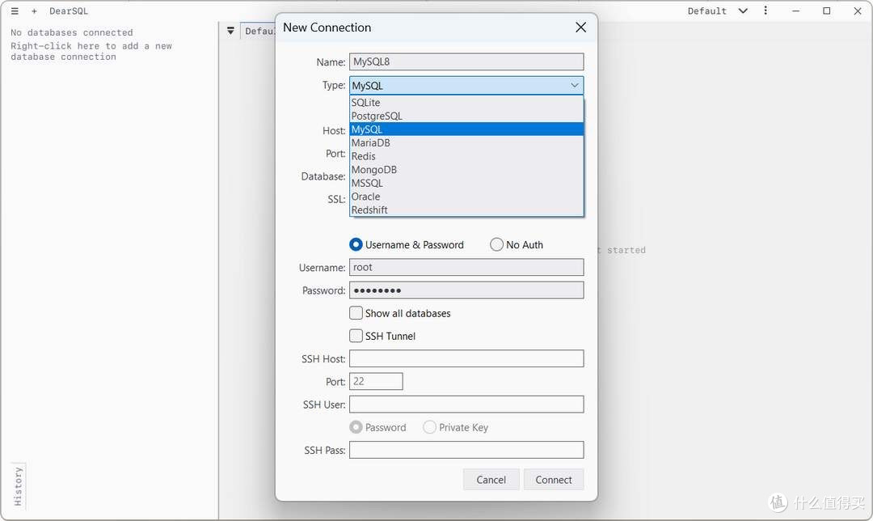
Task: Open the vertical three-dot options menu
Action: [x=765, y=11]
